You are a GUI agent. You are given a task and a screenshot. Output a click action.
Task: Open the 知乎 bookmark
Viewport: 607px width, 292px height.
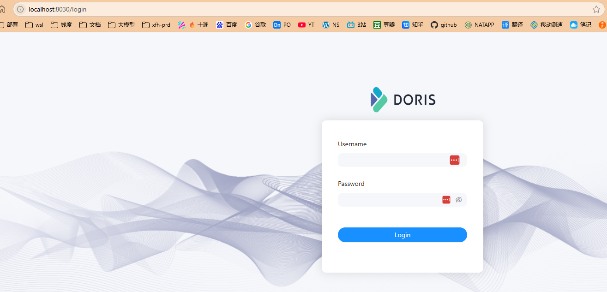tap(413, 25)
